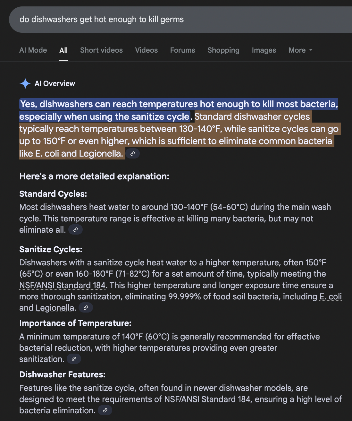Open source link icon under Sanitize Cycles

point(86,308)
